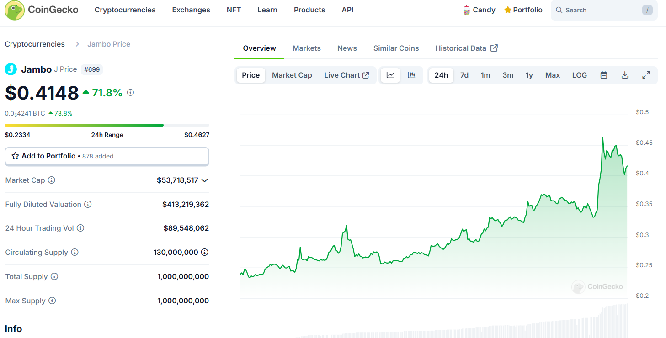
Task: Open the Cryptocurrencies nav menu
Action: pyautogui.click(x=125, y=10)
